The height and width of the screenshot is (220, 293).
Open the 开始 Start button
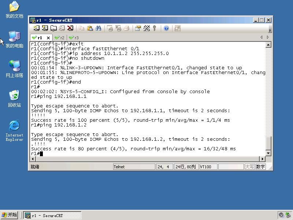click(9, 215)
